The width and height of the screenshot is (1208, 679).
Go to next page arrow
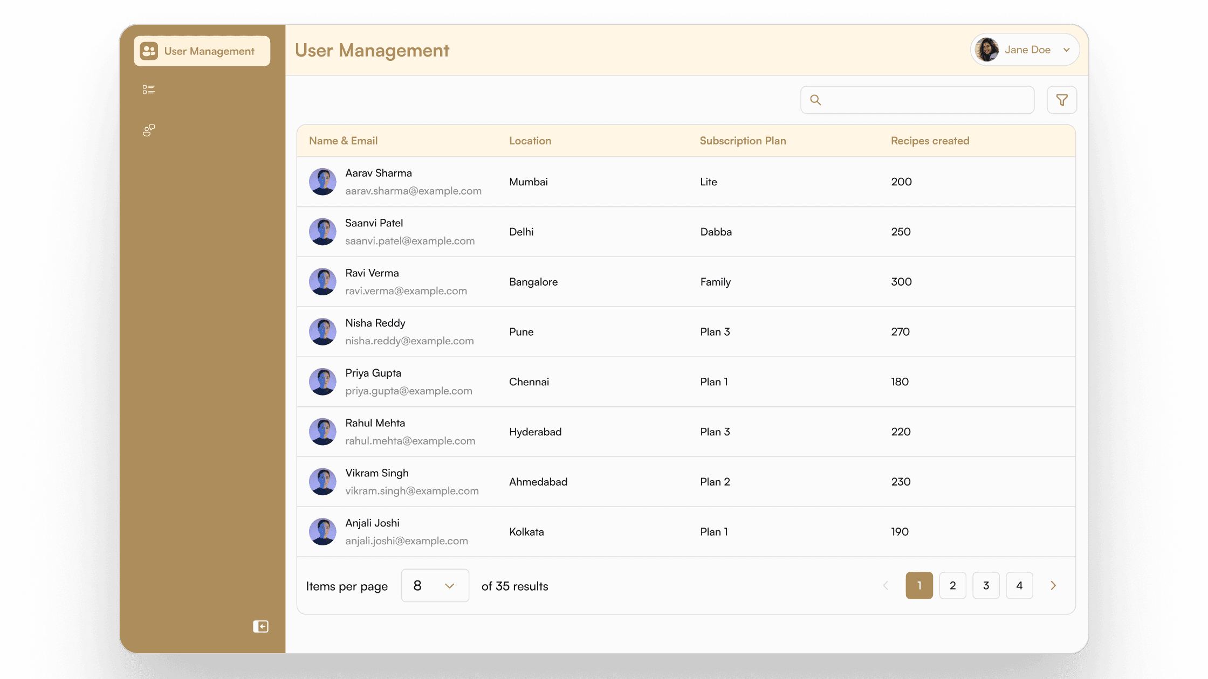coord(1053,586)
